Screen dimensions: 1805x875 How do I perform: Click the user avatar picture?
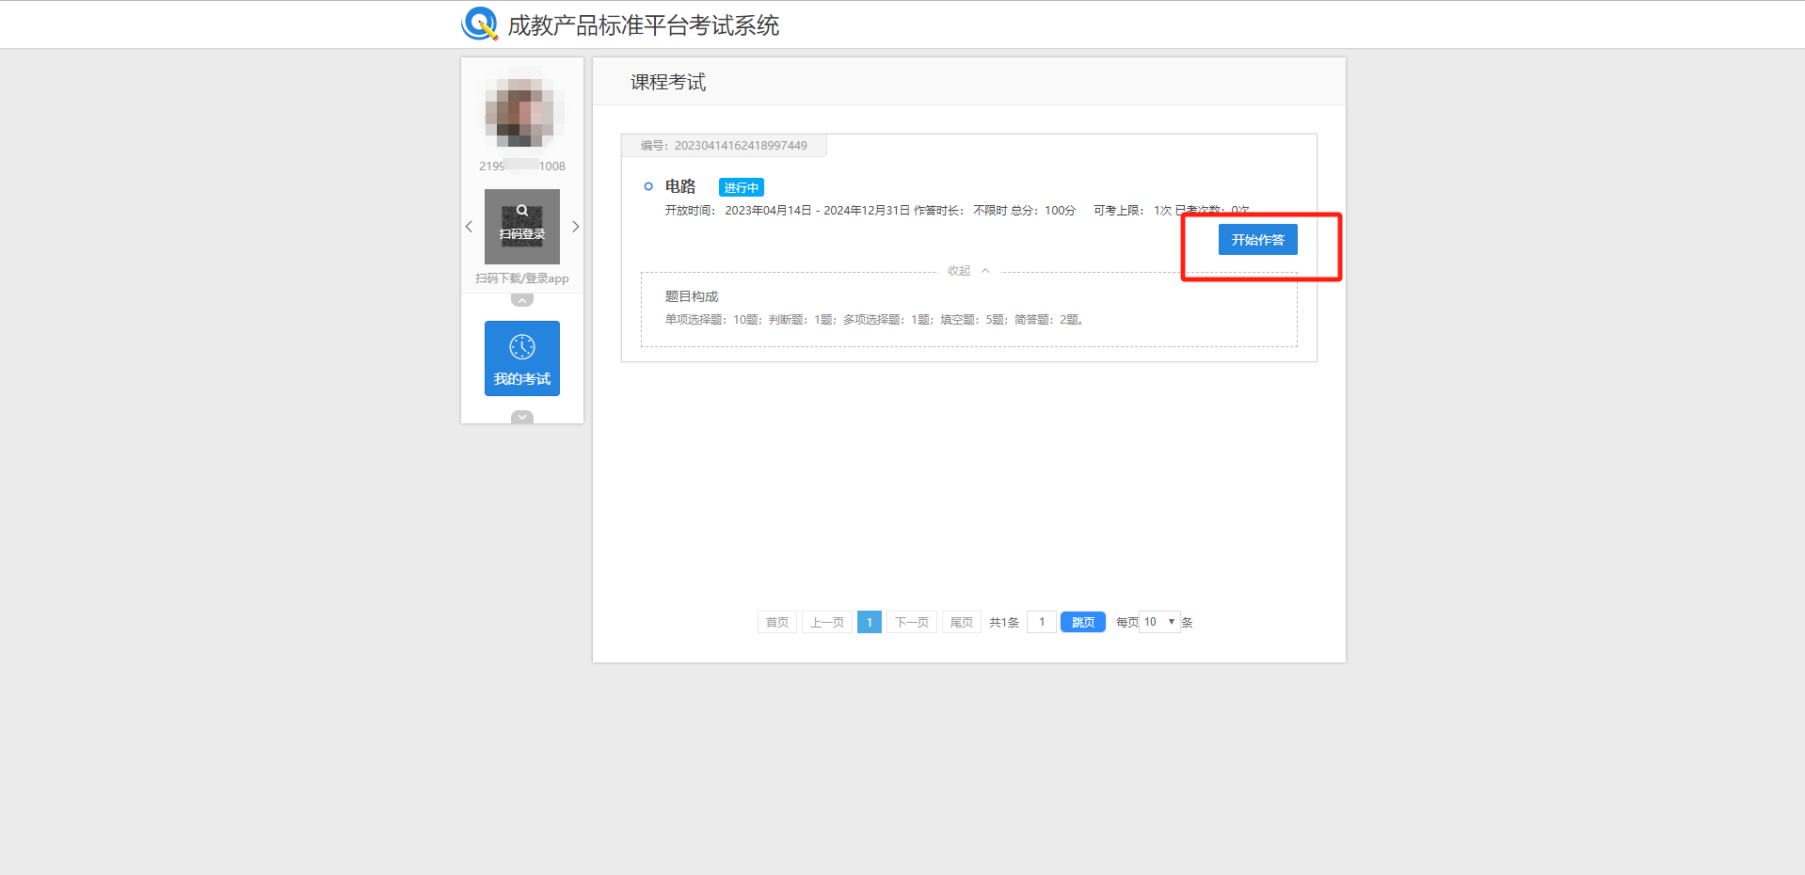point(522,112)
